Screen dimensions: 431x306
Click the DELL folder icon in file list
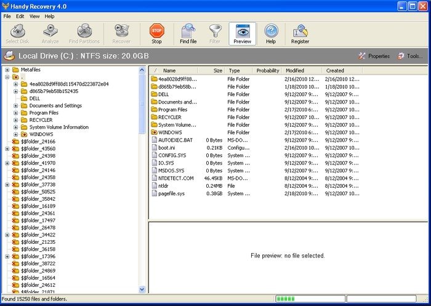pos(154,94)
